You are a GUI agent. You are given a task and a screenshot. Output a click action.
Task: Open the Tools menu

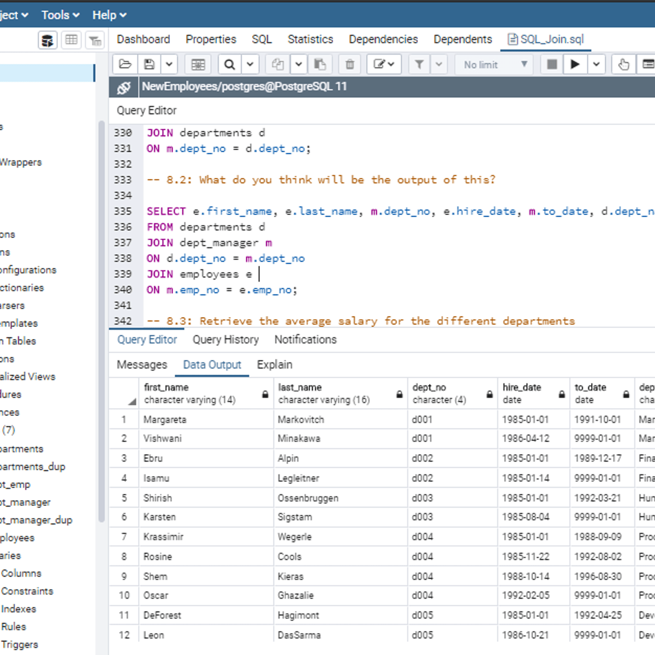56,15
